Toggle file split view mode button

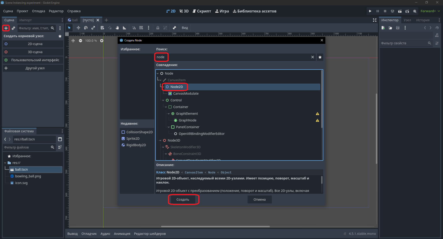tap(60, 139)
